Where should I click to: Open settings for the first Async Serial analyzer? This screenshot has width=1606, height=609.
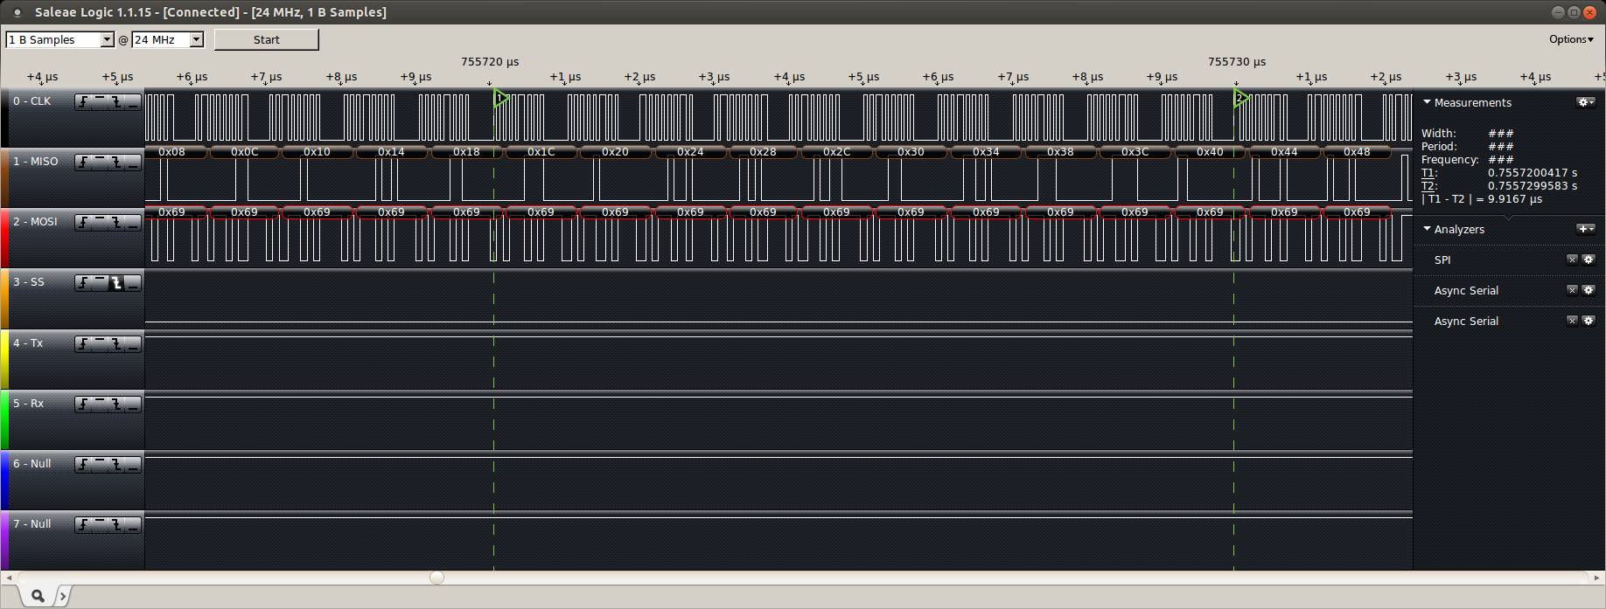point(1589,290)
